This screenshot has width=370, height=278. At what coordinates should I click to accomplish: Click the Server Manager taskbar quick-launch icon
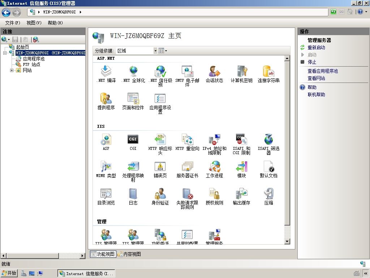pos(23,274)
